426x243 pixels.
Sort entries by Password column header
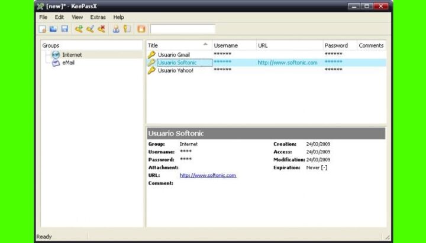click(x=340, y=45)
